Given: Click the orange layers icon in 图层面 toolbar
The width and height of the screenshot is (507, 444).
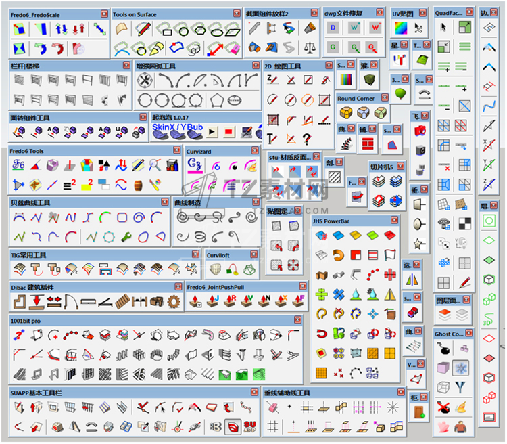Looking at the screenshot, I should pos(445,314).
